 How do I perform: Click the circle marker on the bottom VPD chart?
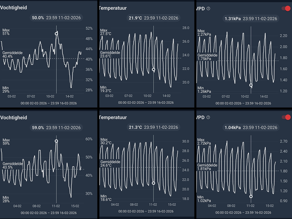[x=251, y=196]
